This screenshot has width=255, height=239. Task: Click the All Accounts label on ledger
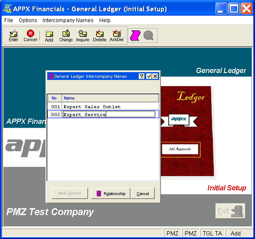(x=180, y=149)
